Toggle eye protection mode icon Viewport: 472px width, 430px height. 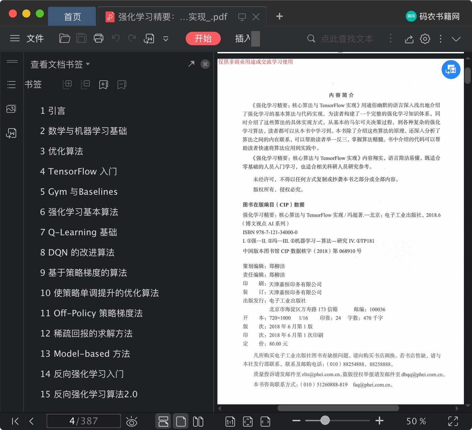tap(131, 422)
